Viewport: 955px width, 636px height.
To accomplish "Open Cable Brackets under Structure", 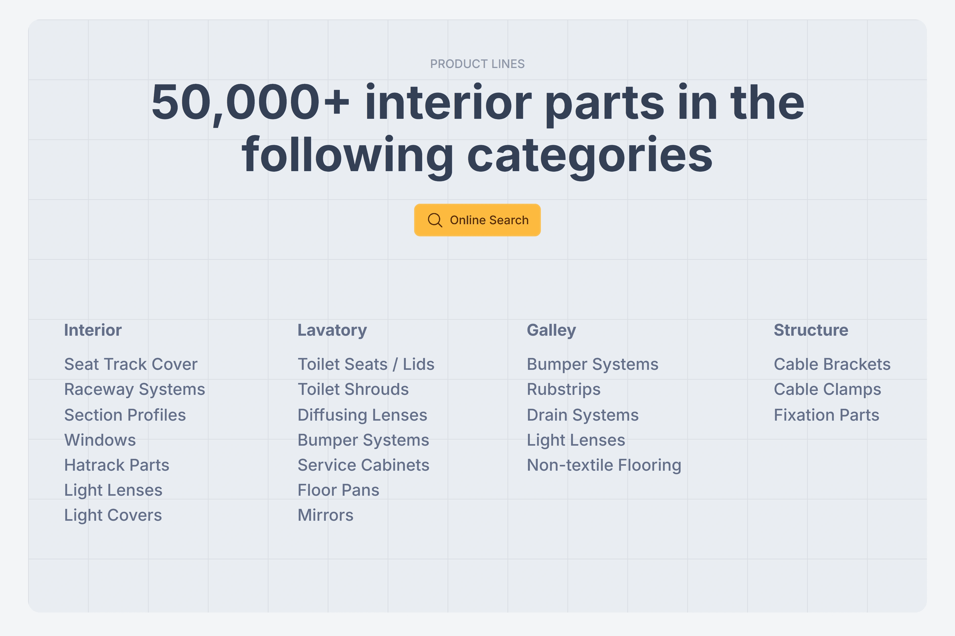I will (x=832, y=364).
